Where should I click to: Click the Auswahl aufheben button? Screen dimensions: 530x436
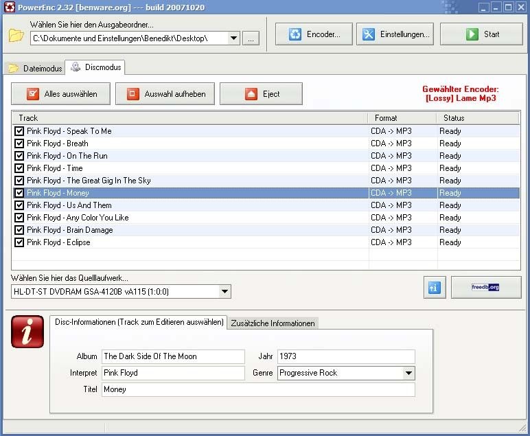click(165, 94)
